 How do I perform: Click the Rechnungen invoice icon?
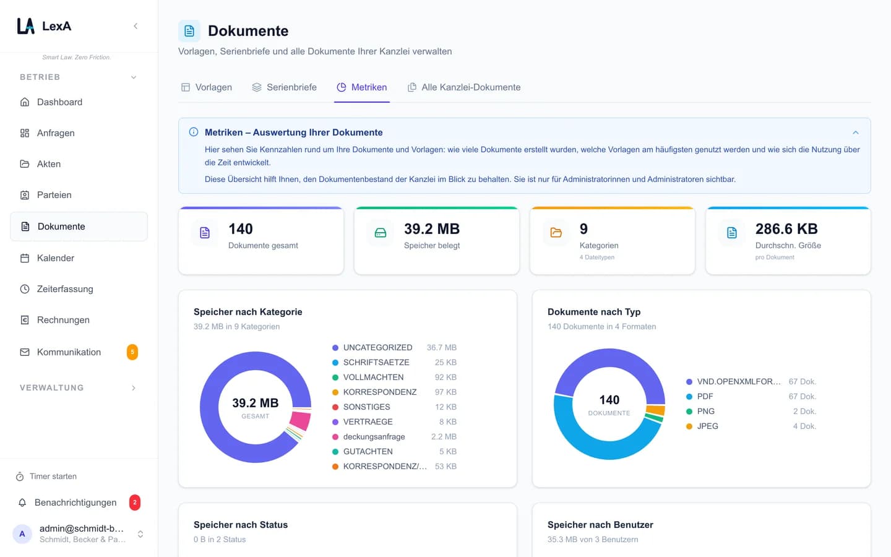click(25, 320)
